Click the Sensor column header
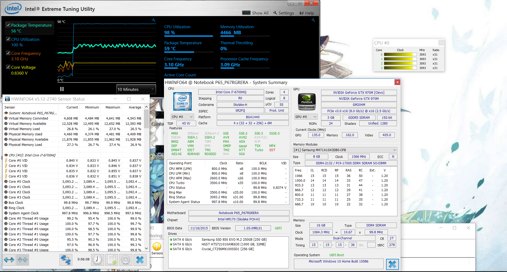Screen dimensions: 507x272 coord(31,107)
